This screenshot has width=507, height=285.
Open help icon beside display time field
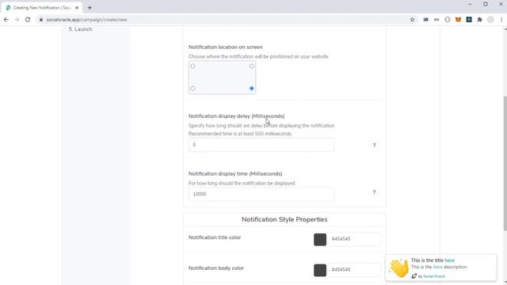coord(374,192)
